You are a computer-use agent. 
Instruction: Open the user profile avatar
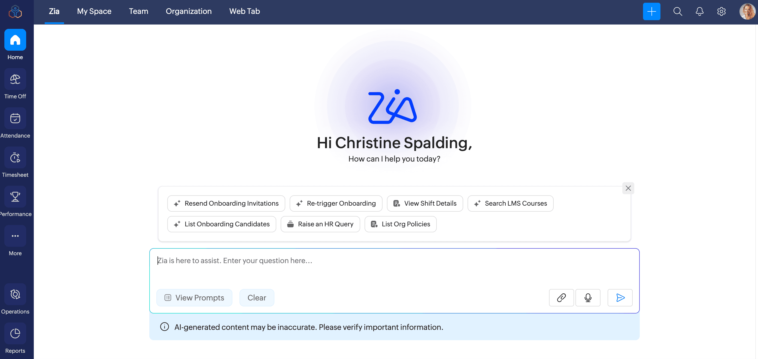(747, 11)
